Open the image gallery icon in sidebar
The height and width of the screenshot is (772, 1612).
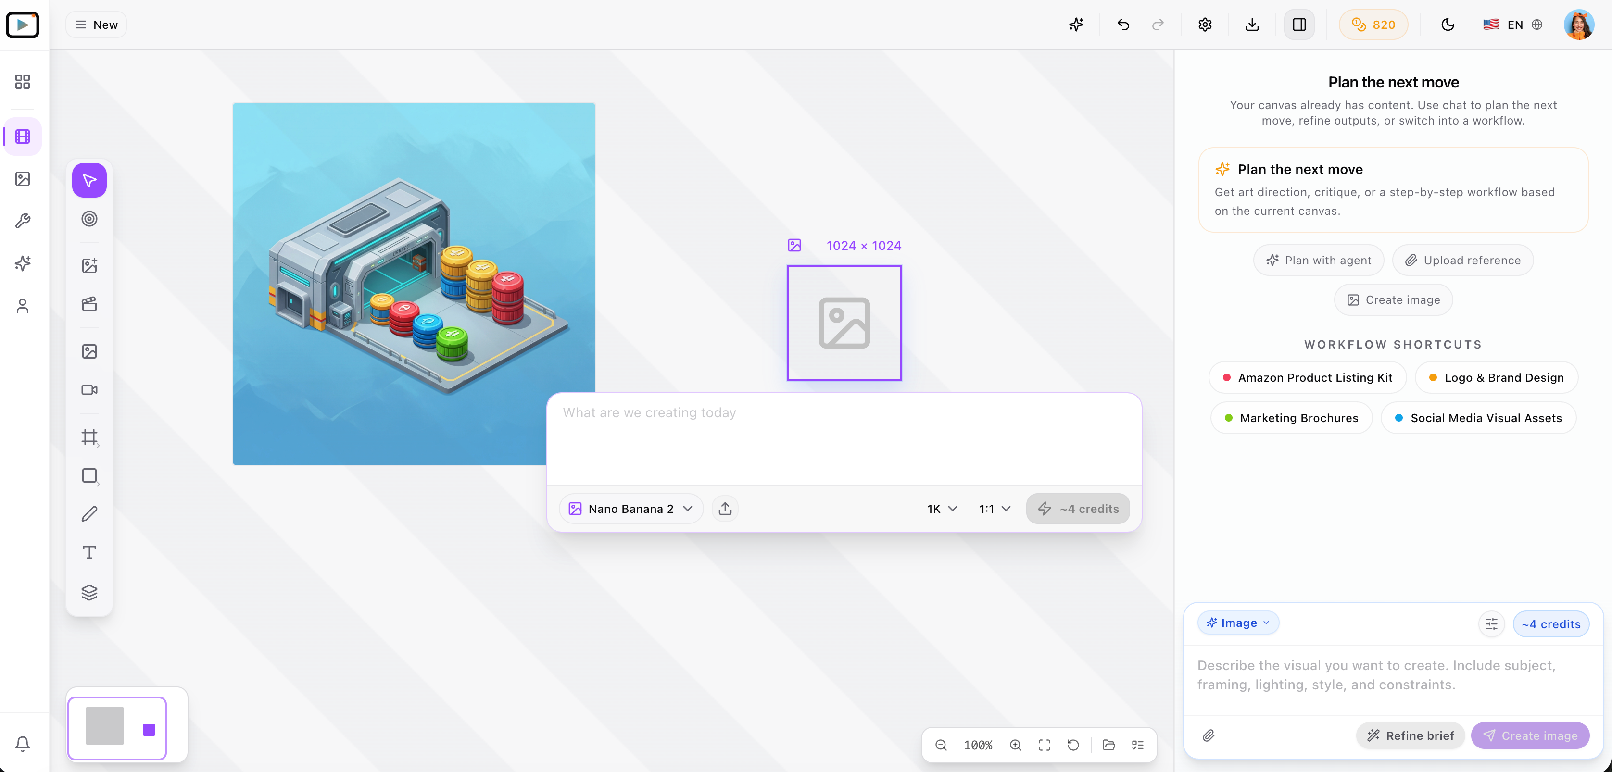point(23,179)
